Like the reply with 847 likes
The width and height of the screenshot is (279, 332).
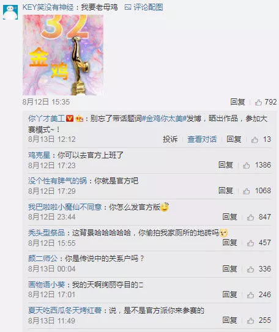(x=250, y=217)
